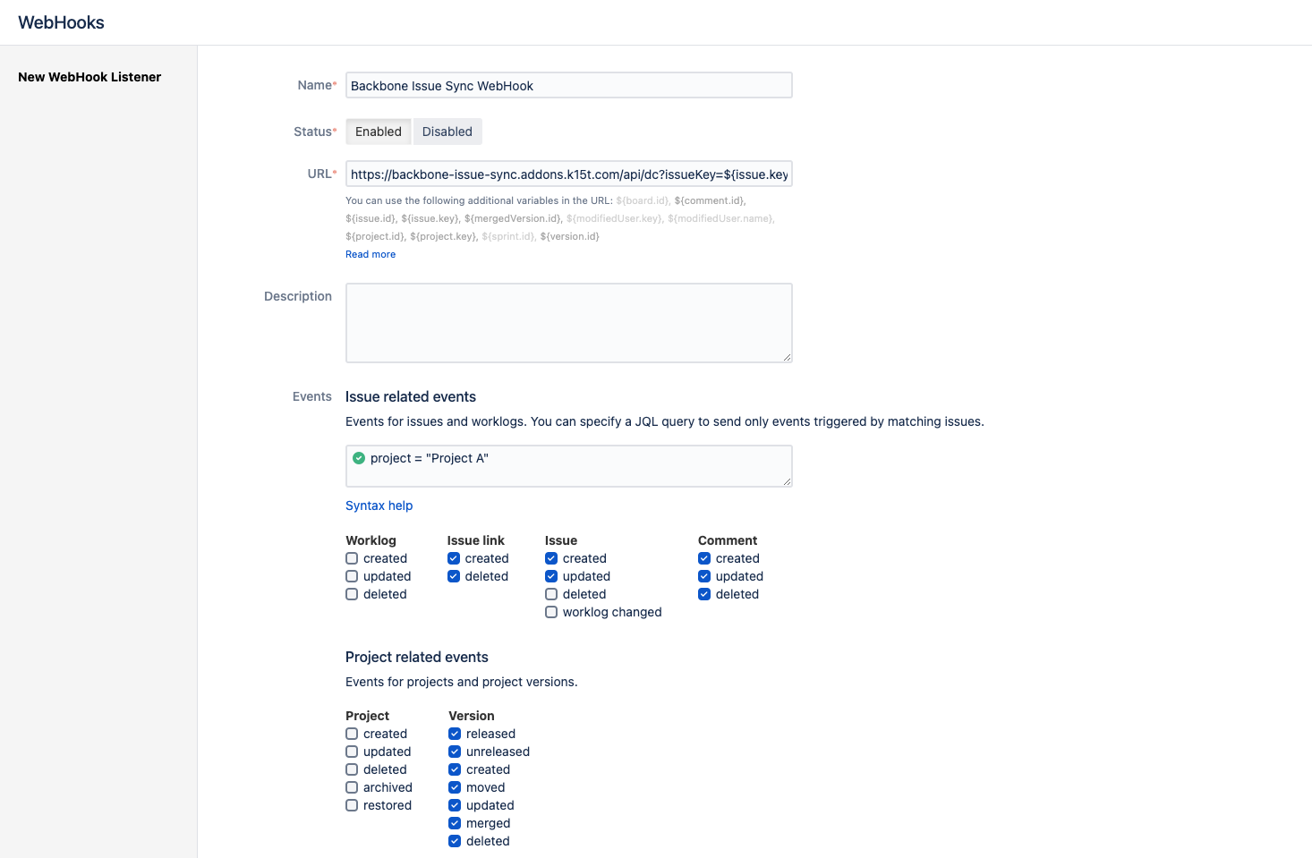Viewport: 1312px width, 858px height.
Task: Check the worklog changed event
Action: coord(551,612)
